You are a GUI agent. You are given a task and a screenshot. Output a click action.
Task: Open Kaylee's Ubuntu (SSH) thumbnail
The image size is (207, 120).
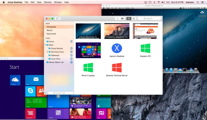click(145, 31)
